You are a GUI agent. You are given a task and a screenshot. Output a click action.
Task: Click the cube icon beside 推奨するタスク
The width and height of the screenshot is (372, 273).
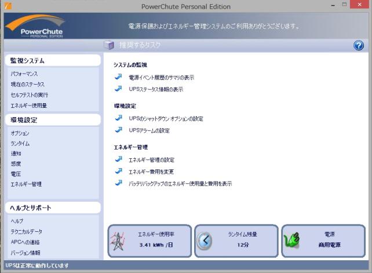(109, 45)
